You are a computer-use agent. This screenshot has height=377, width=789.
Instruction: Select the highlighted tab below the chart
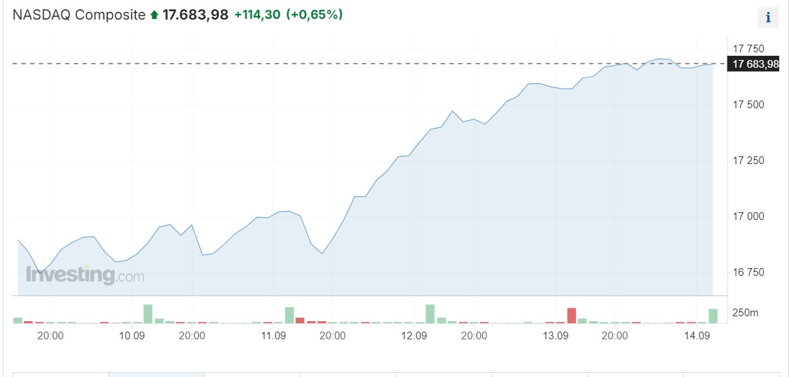[157, 374]
